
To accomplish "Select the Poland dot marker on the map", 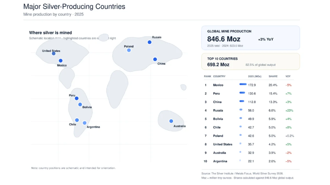I will pos(129,50).
